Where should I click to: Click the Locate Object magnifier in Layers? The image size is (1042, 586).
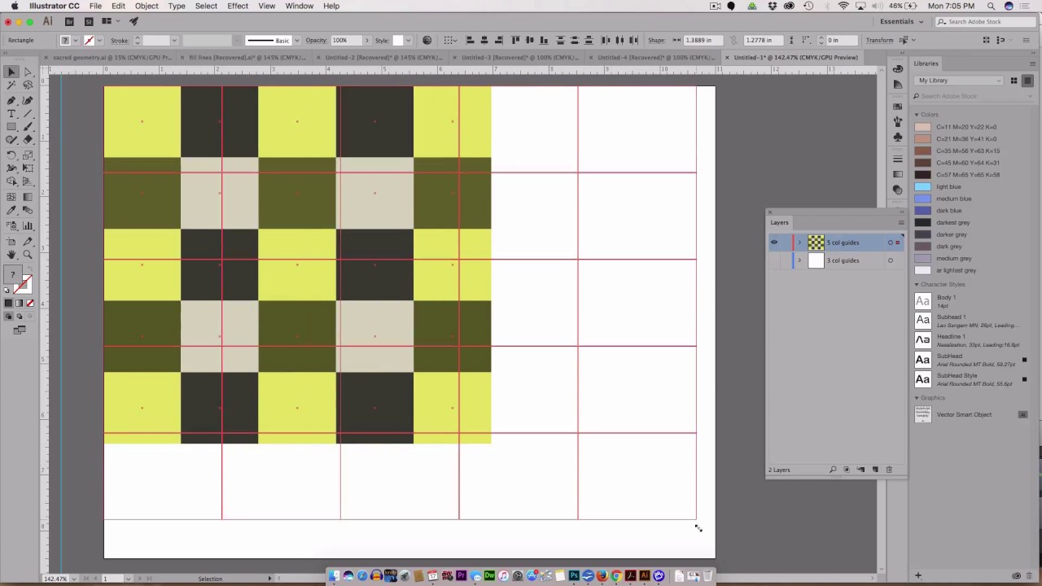click(x=832, y=470)
